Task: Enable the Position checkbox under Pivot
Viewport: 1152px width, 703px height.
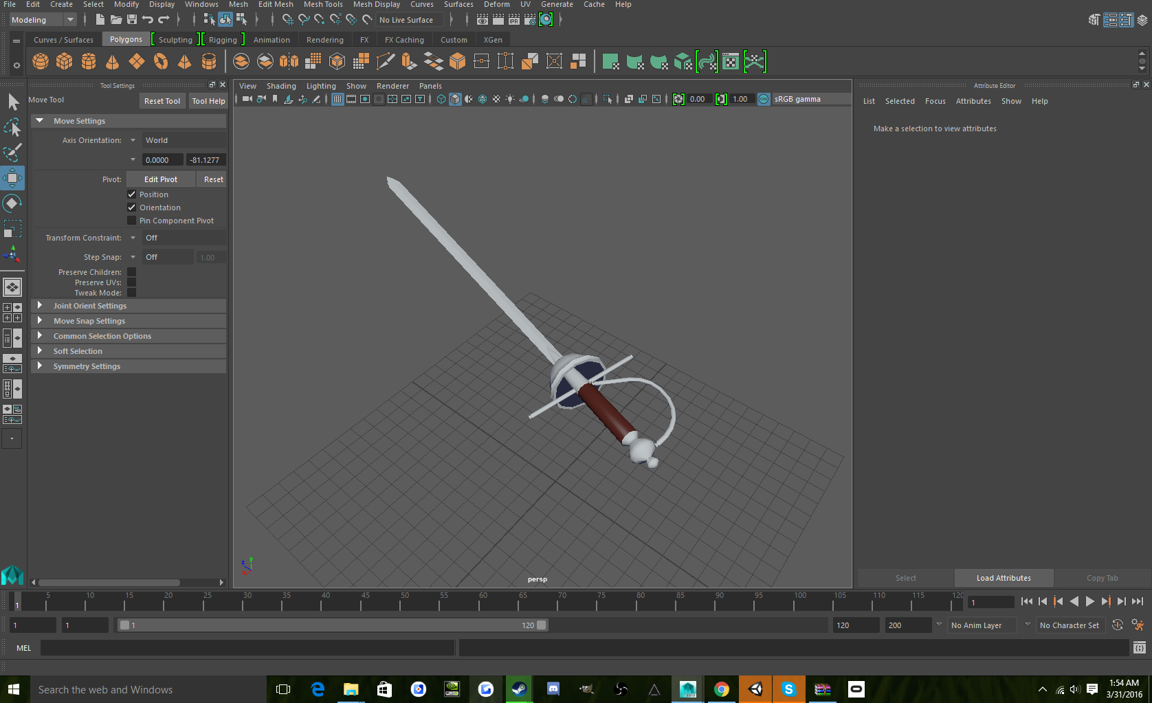Action: coord(131,194)
